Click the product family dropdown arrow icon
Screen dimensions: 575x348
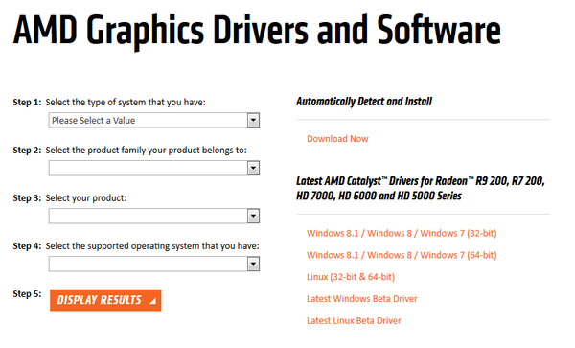(253, 169)
